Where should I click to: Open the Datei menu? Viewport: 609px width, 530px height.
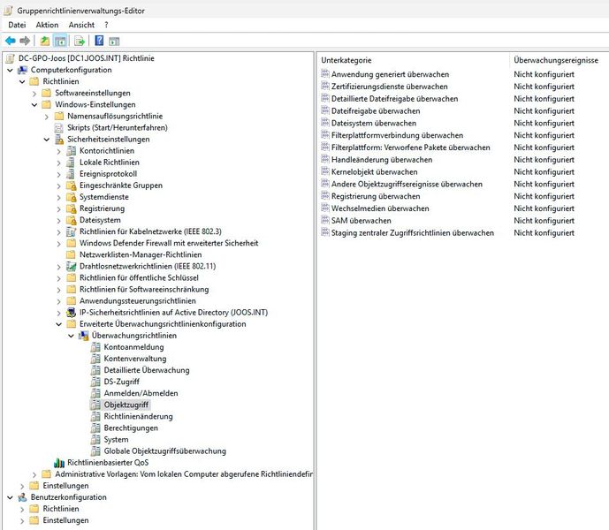click(x=17, y=25)
